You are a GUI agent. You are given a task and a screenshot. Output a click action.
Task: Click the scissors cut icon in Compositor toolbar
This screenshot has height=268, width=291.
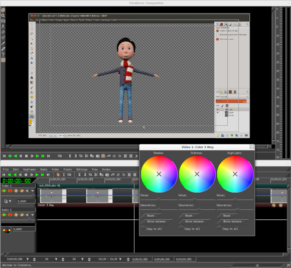pos(86,156)
